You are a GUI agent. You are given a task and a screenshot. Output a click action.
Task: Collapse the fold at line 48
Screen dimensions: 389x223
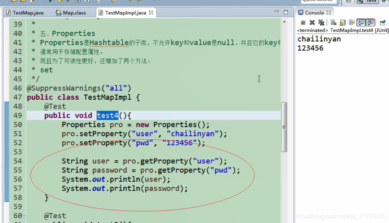point(24,106)
